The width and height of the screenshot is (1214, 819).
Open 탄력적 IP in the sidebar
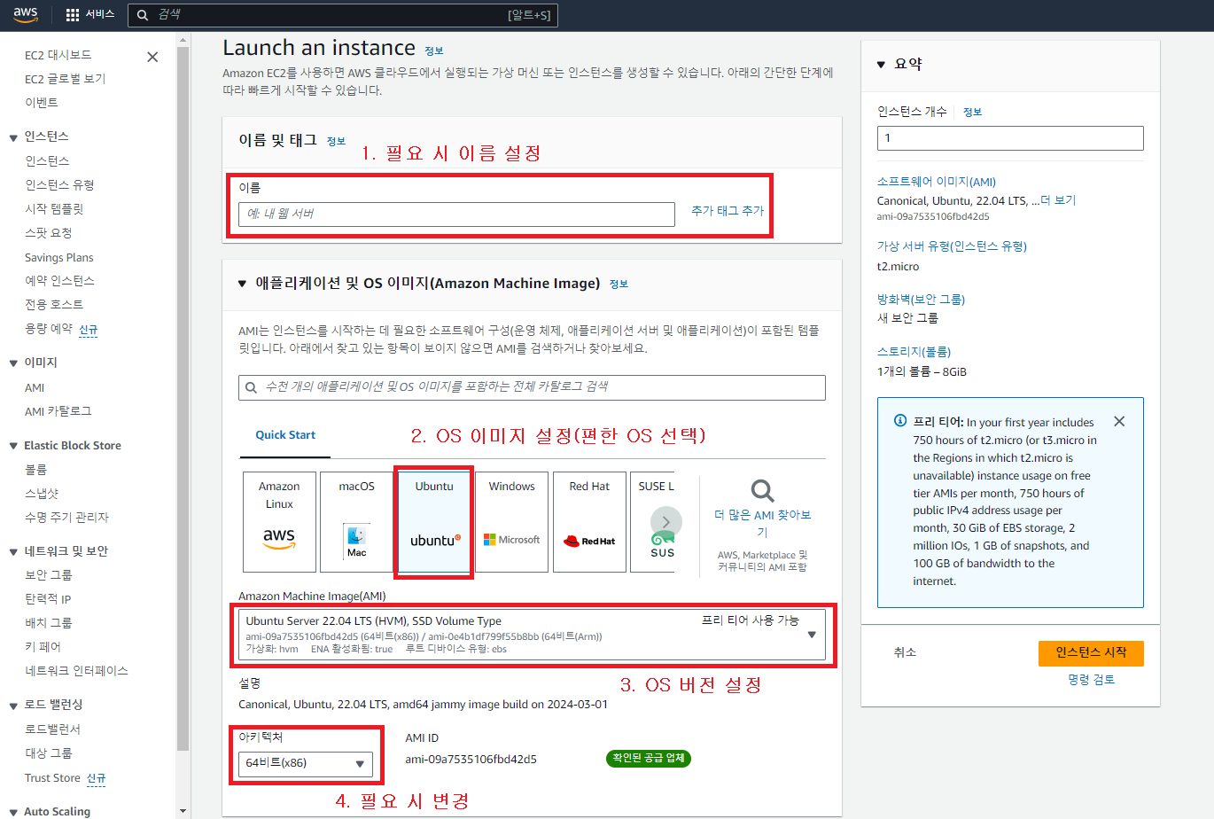(x=48, y=599)
